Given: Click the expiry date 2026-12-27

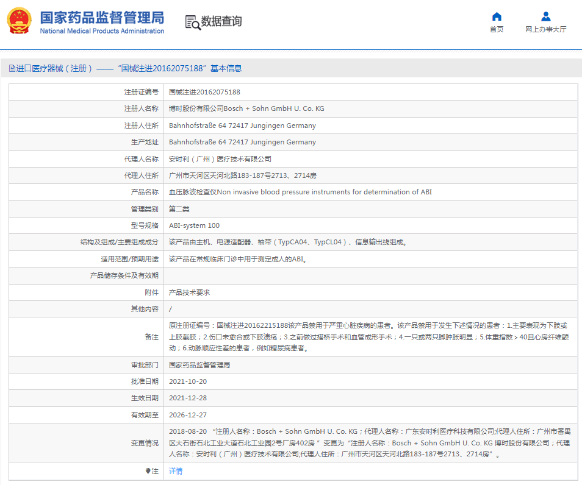Looking at the screenshot, I should (x=188, y=415).
